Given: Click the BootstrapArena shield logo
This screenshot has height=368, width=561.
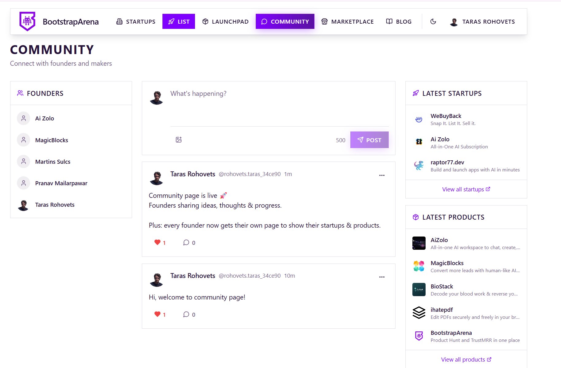Looking at the screenshot, I should (27, 21).
